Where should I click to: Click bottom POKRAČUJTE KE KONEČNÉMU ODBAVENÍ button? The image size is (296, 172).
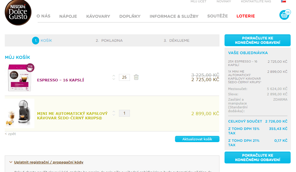[257, 157]
